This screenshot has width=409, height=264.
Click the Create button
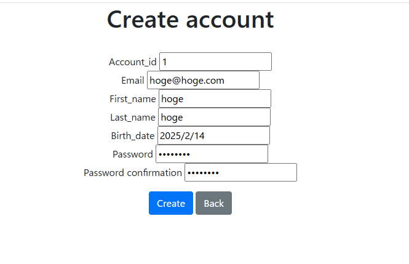point(171,203)
